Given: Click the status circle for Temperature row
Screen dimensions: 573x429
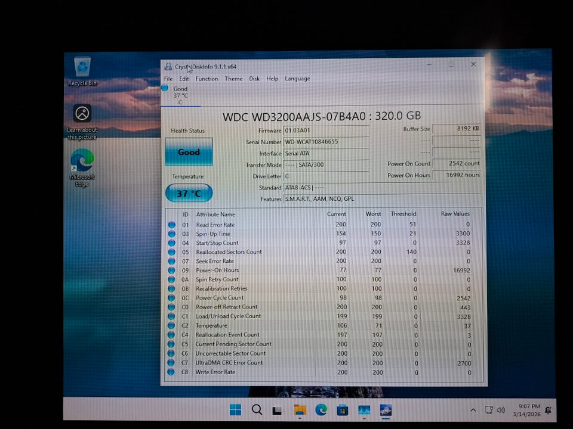Looking at the screenshot, I should tap(171, 325).
